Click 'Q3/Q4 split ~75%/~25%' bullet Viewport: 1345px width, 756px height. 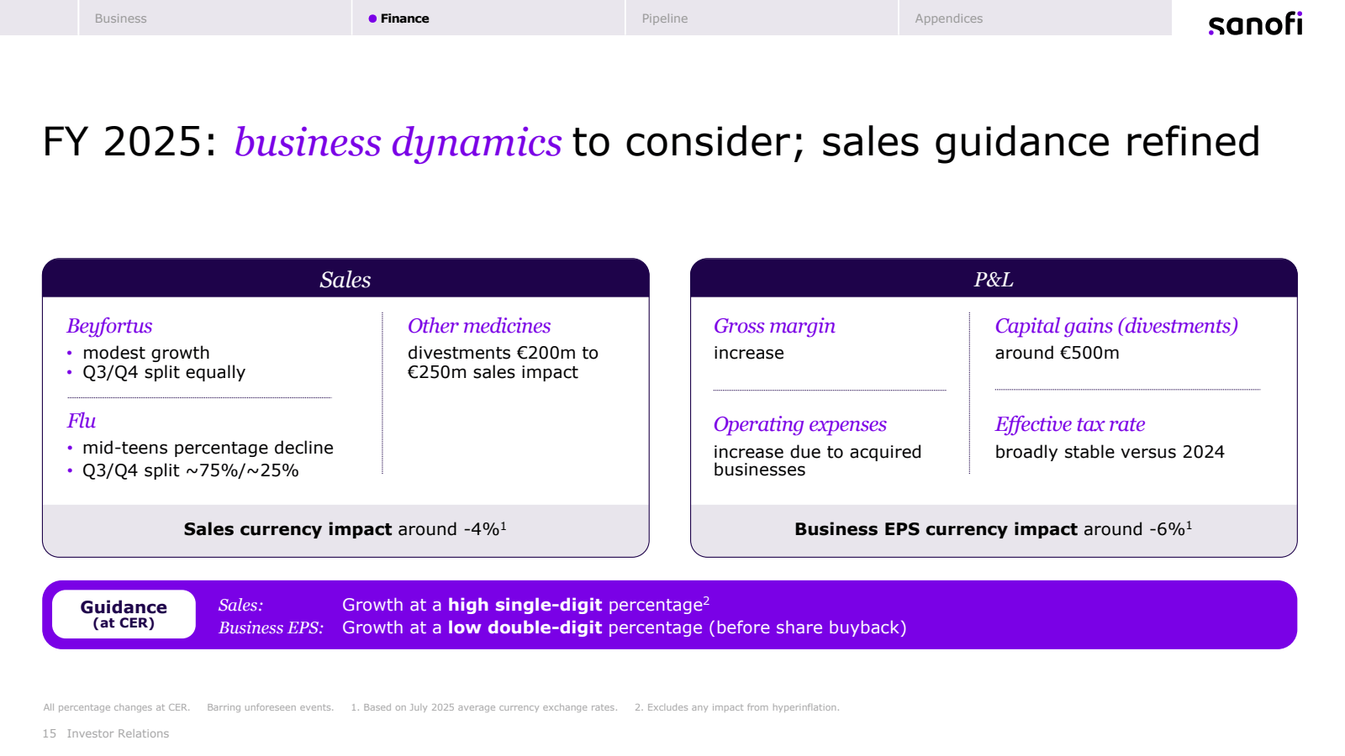(x=190, y=470)
